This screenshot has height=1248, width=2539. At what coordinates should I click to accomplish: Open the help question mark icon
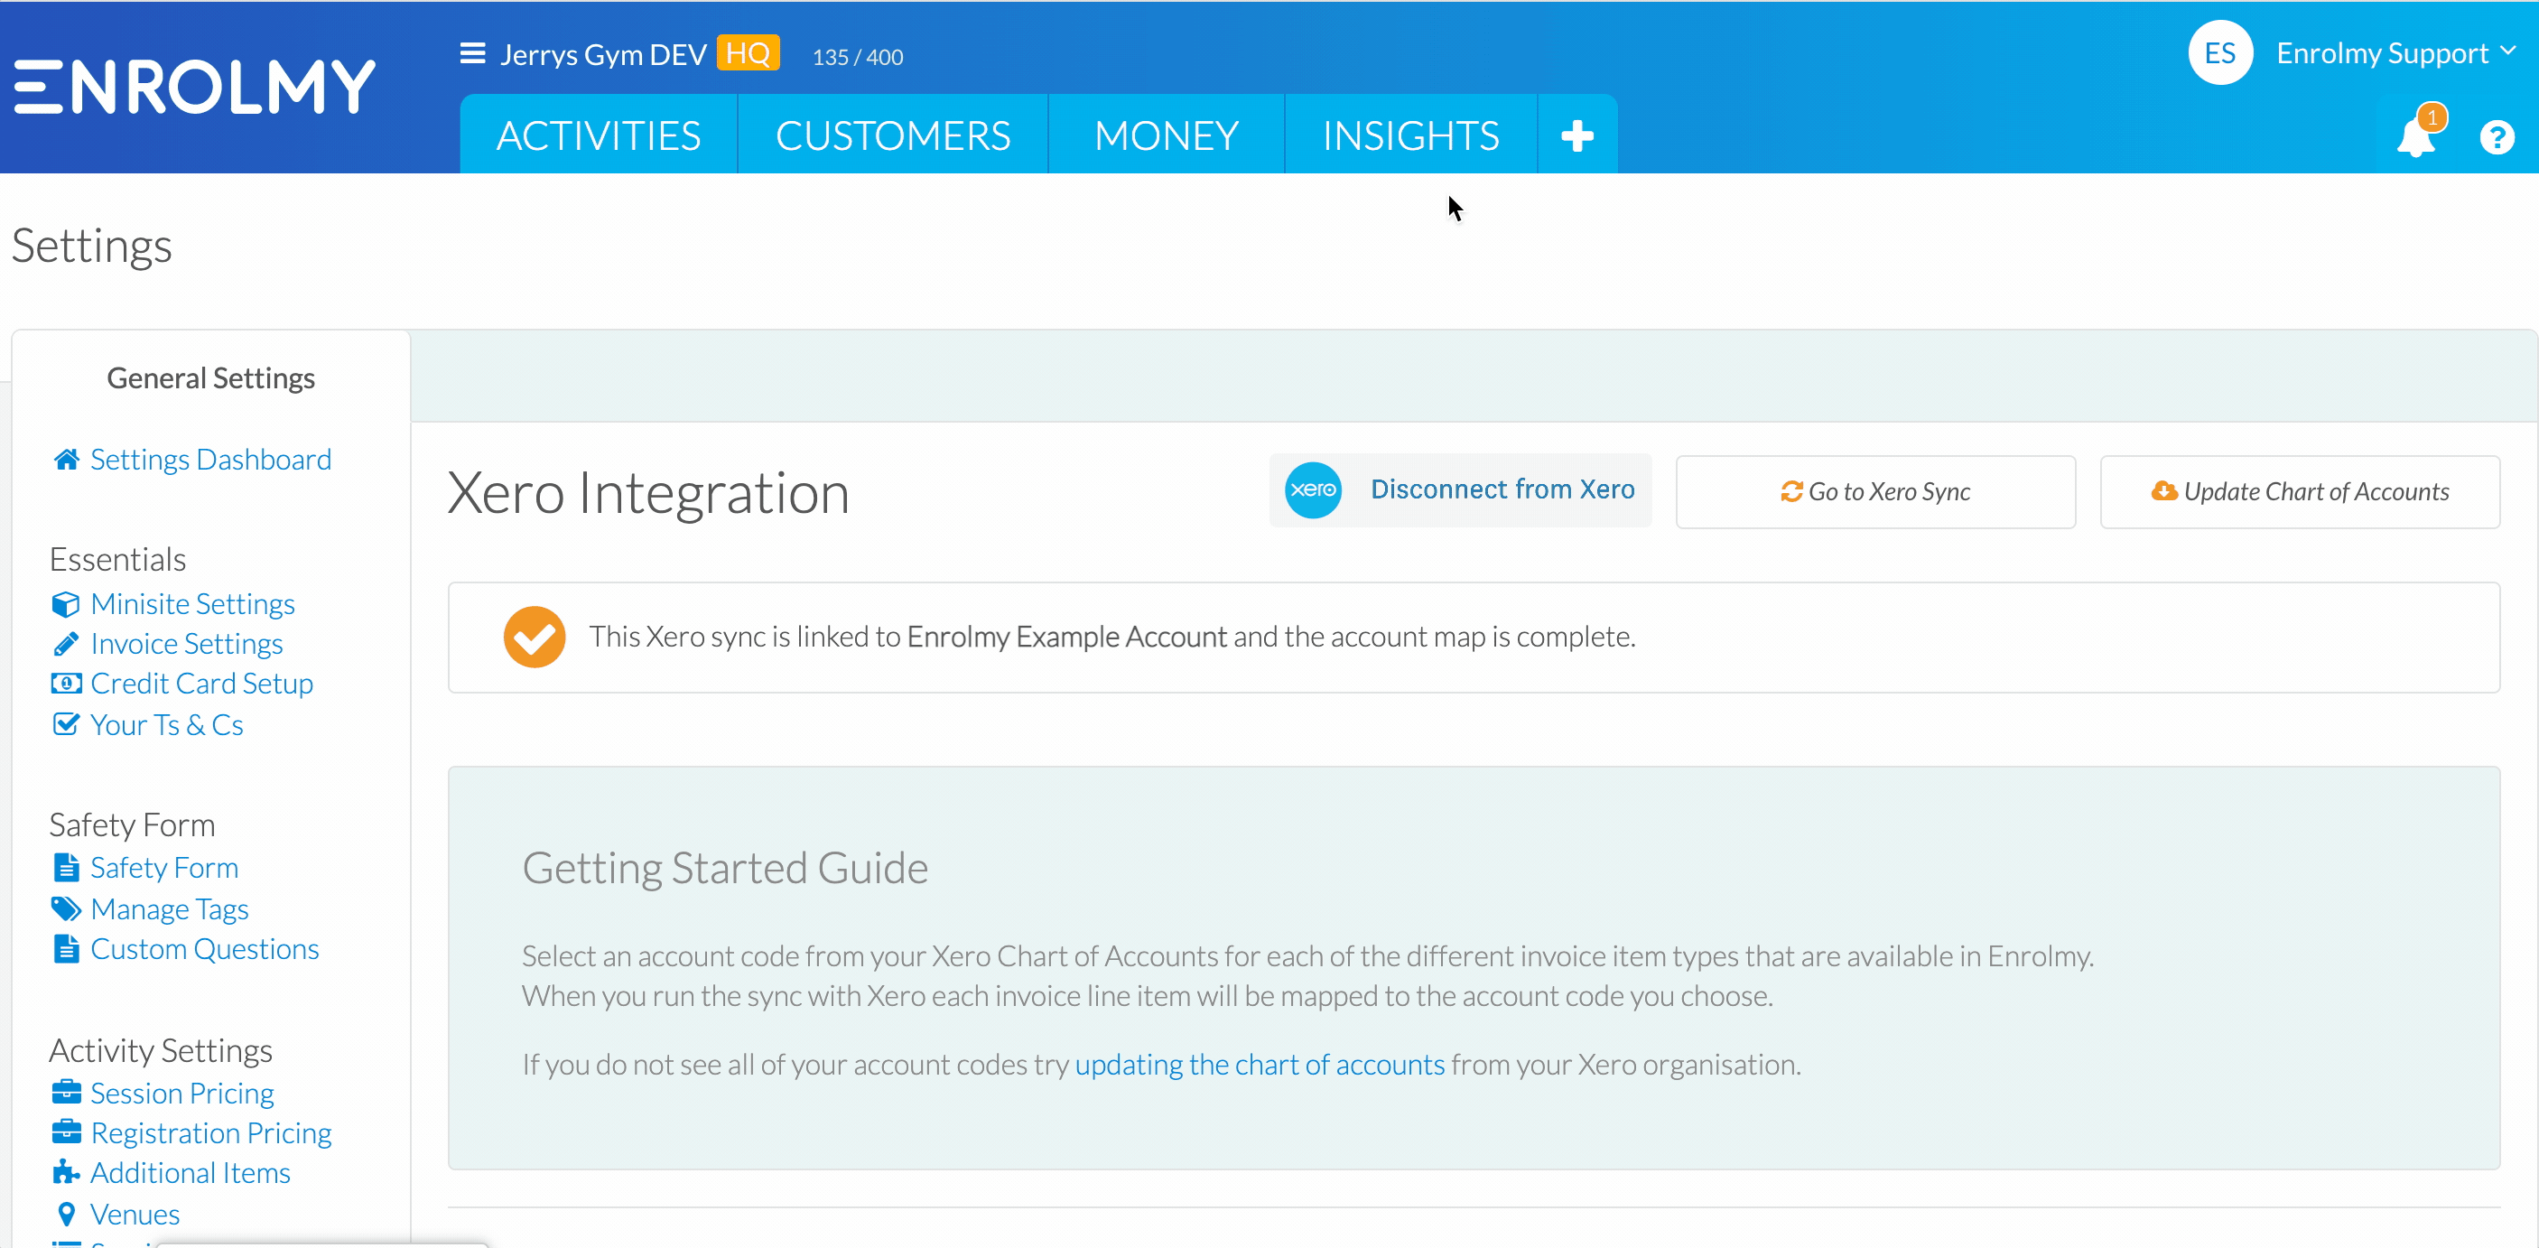(2497, 137)
